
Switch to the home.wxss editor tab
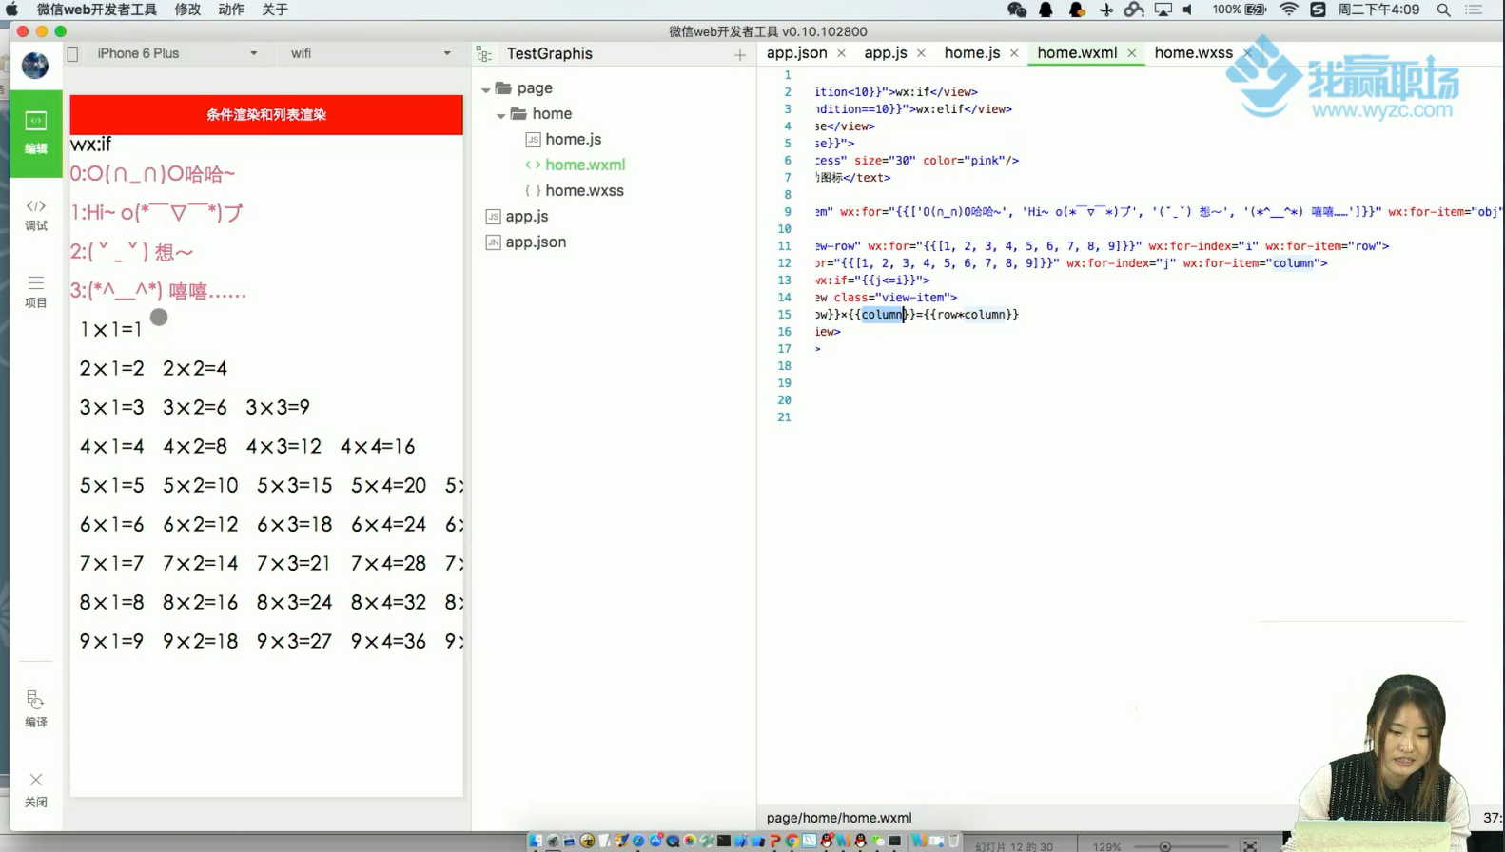[x=1193, y=52]
